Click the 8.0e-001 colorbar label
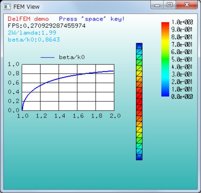This screenshot has width=201, height=193. coord(182,37)
